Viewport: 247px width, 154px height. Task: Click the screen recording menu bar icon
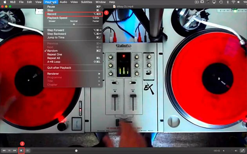pyautogui.click(x=197, y=2)
